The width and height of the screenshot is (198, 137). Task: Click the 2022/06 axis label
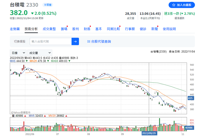[x=30, y=134]
